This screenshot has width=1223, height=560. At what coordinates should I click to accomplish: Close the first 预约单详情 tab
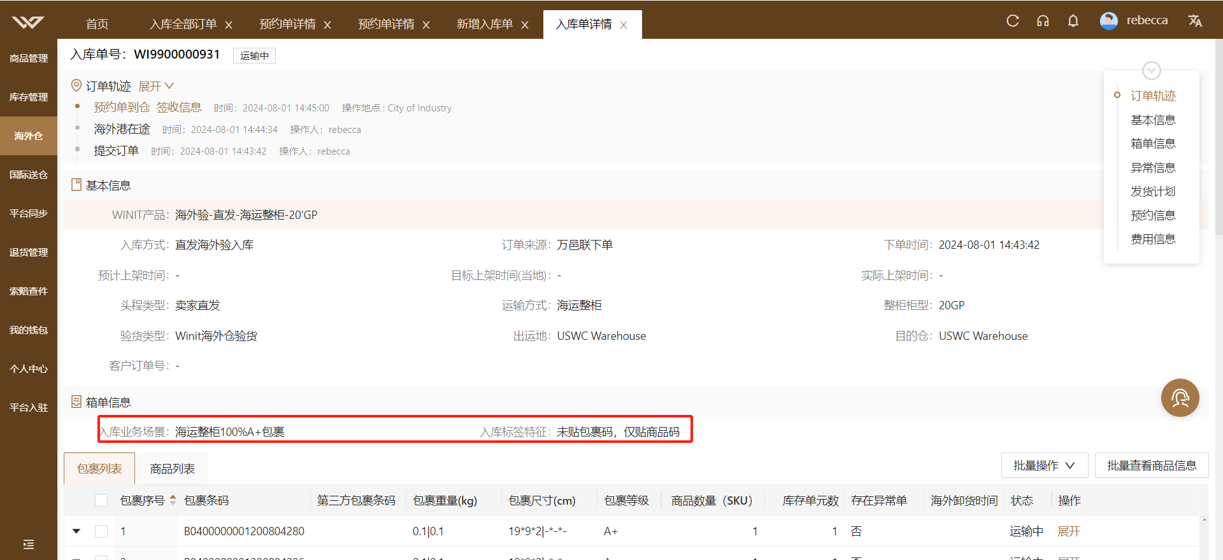(x=327, y=25)
